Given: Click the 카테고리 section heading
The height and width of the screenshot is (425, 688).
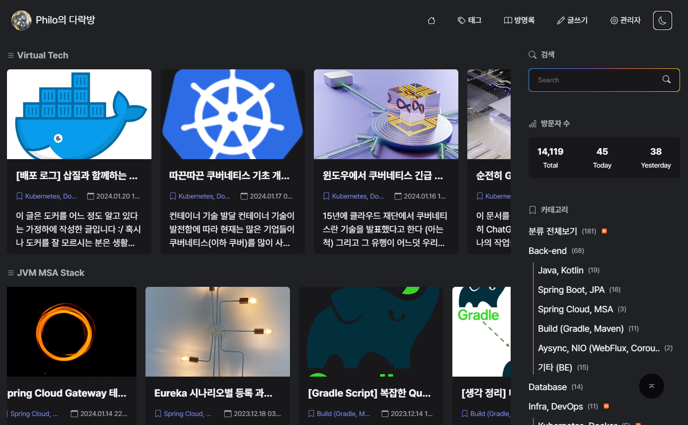Looking at the screenshot, I should pos(554,210).
